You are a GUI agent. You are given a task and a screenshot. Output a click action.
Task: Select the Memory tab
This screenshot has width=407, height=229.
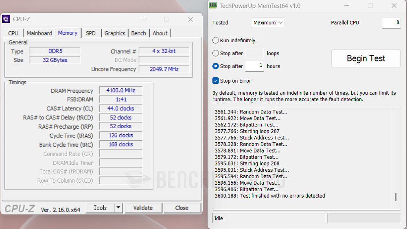pos(68,33)
